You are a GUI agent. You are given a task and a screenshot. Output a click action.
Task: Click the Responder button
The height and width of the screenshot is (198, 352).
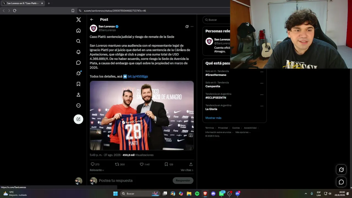[183, 180]
